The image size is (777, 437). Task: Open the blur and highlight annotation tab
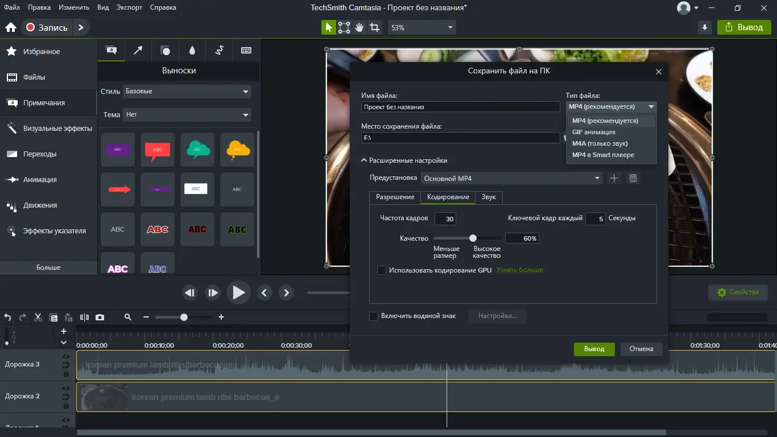tap(192, 51)
